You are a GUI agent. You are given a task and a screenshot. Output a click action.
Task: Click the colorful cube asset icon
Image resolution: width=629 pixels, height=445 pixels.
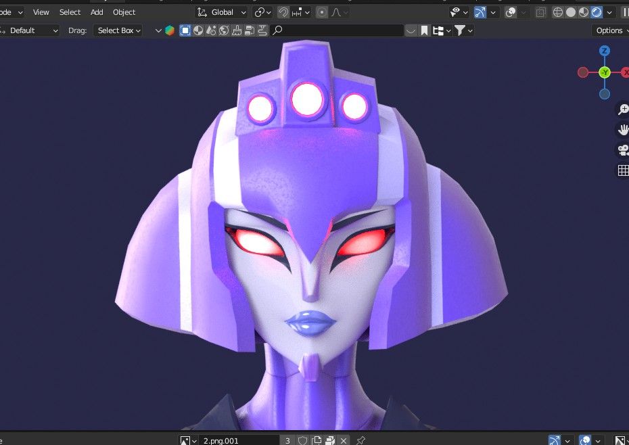pyautogui.click(x=170, y=30)
